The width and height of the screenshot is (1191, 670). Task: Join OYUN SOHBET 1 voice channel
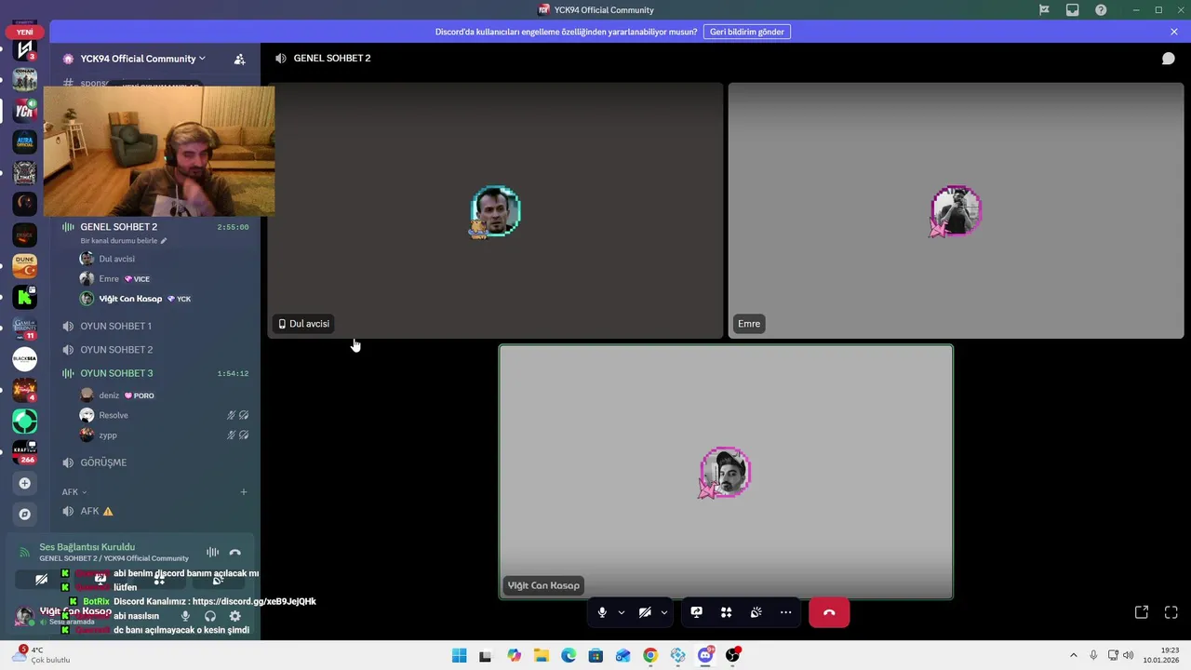click(x=115, y=326)
